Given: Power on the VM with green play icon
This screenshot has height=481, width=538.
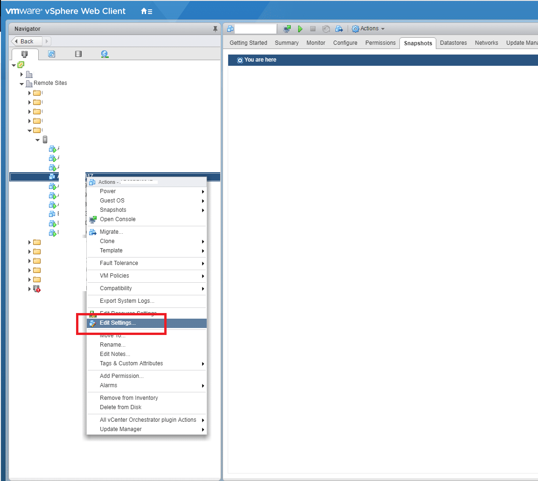Looking at the screenshot, I should pyautogui.click(x=300, y=29).
